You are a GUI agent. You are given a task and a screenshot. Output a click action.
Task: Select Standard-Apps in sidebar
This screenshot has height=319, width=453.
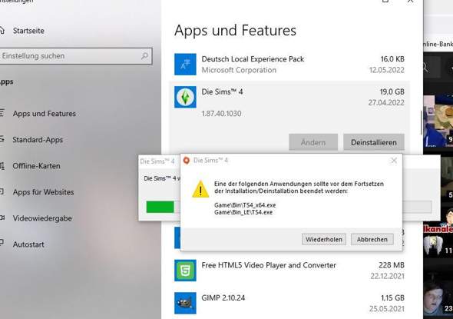(x=38, y=140)
